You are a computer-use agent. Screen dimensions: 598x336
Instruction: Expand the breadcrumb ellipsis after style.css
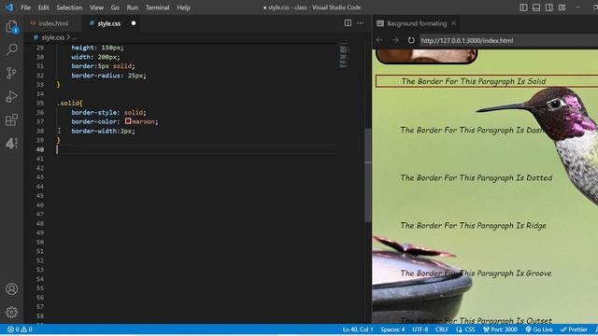(x=75, y=37)
